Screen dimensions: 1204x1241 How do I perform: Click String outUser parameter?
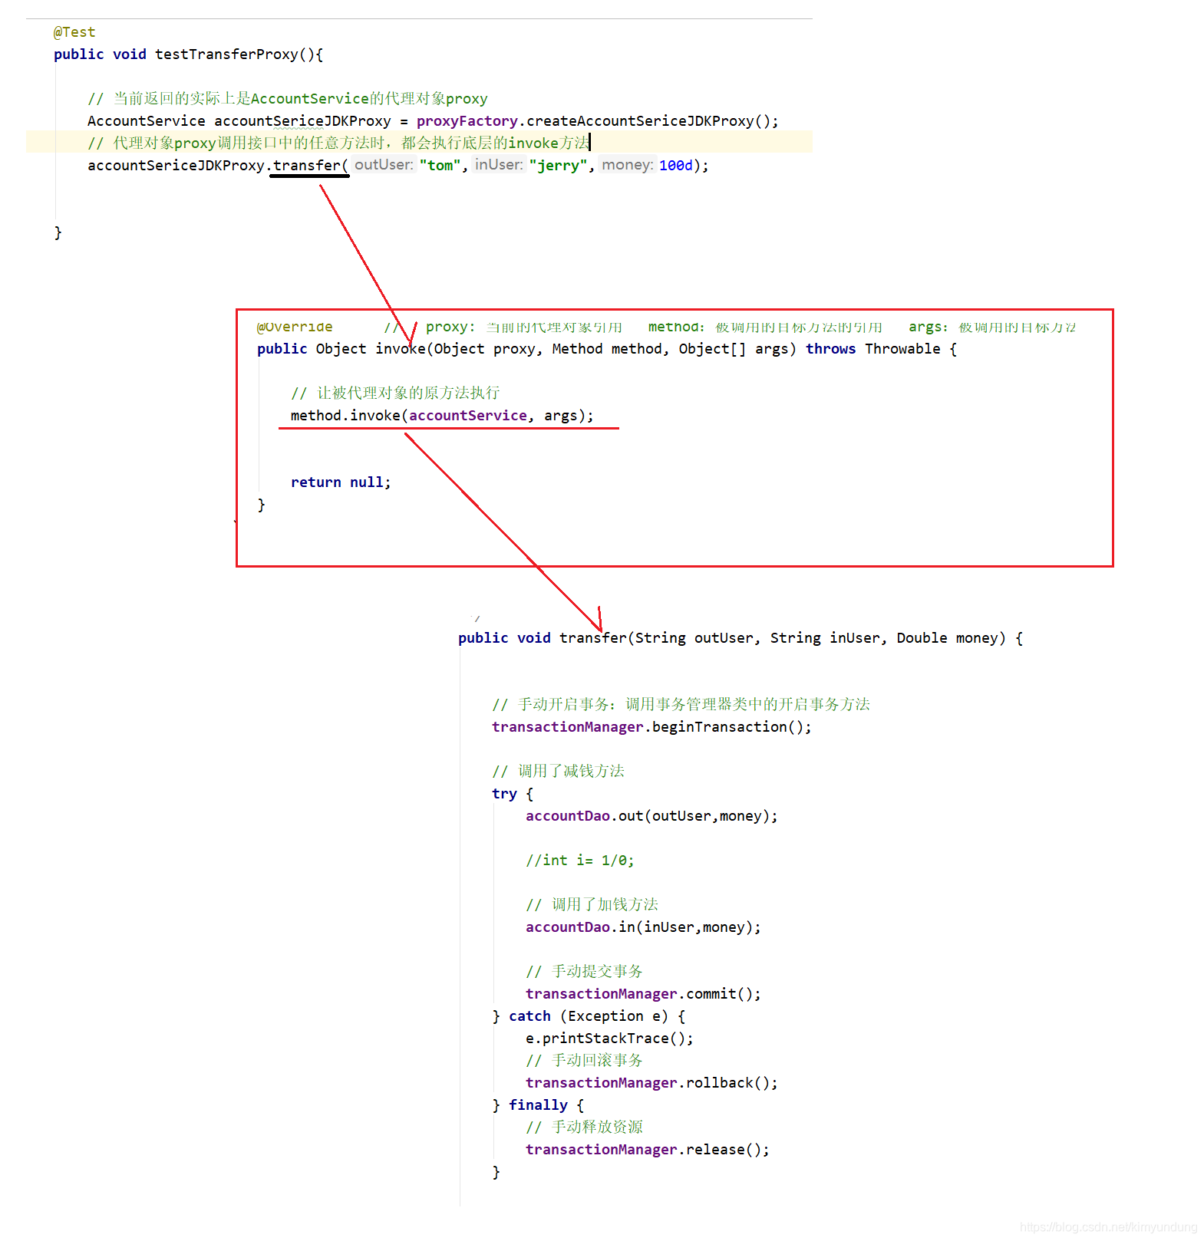(694, 638)
